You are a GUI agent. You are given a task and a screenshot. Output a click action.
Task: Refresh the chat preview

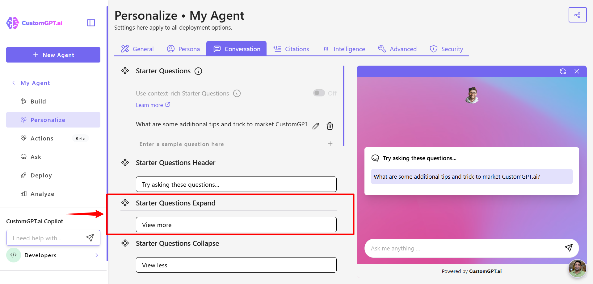coord(563,71)
